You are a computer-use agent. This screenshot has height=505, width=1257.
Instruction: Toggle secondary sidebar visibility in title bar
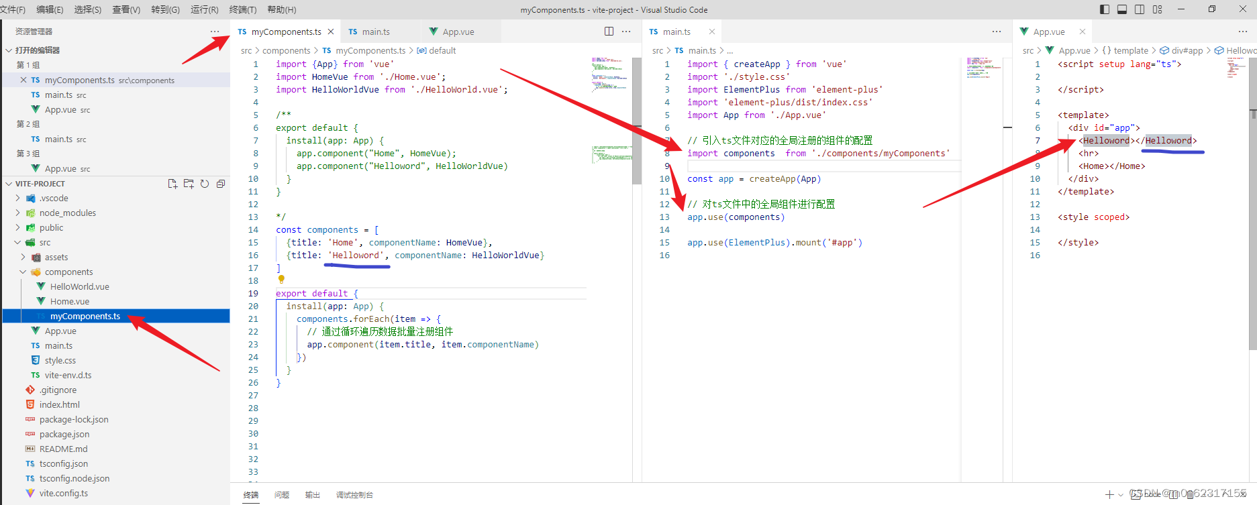click(1140, 9)
